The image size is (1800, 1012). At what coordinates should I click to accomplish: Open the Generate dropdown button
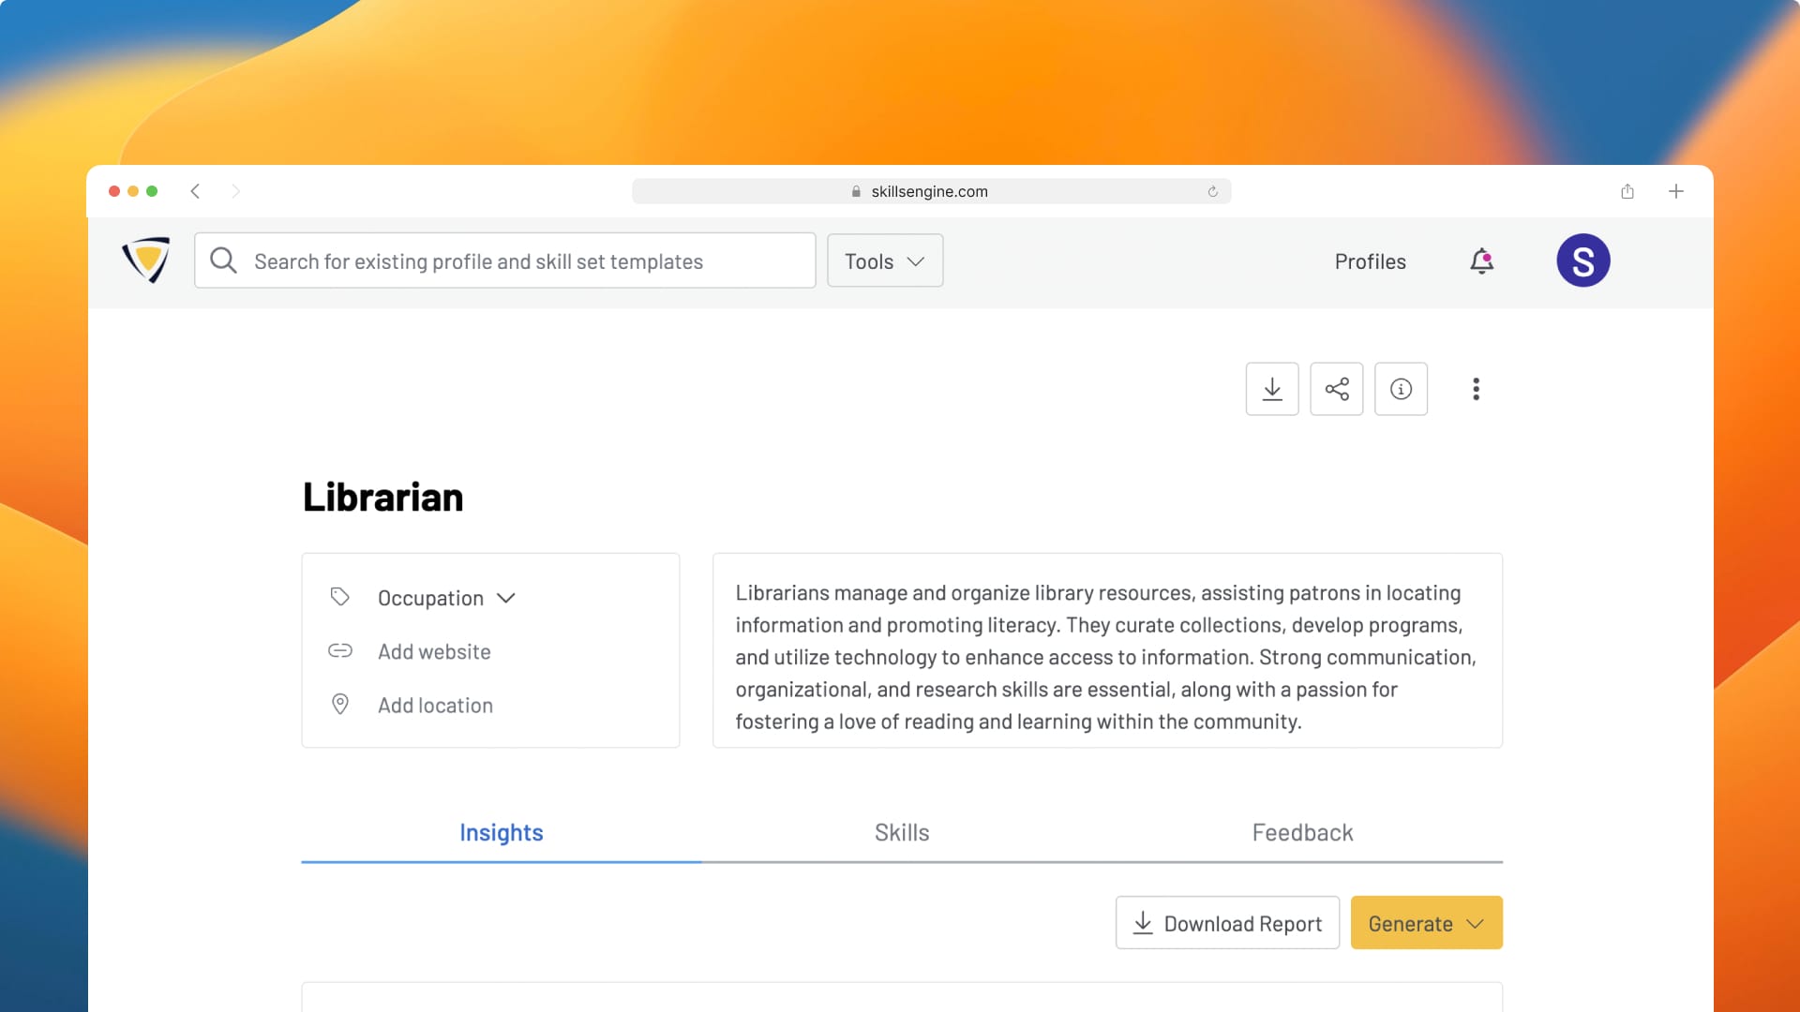point(1426,923)
